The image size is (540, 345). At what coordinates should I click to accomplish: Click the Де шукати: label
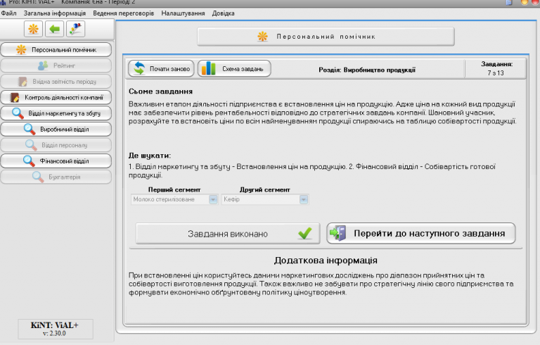(x=150, y=156)
